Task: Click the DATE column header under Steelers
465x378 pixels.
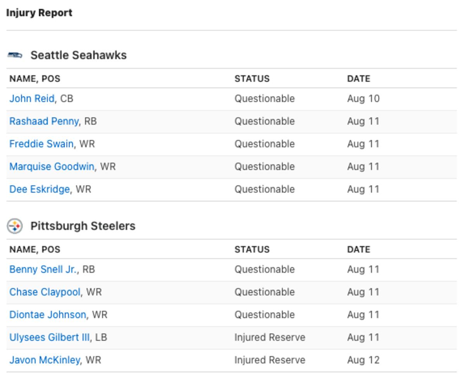Action: (x=358, y=249)
